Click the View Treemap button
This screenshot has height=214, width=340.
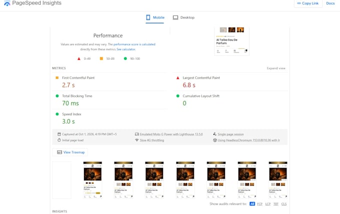70,152
